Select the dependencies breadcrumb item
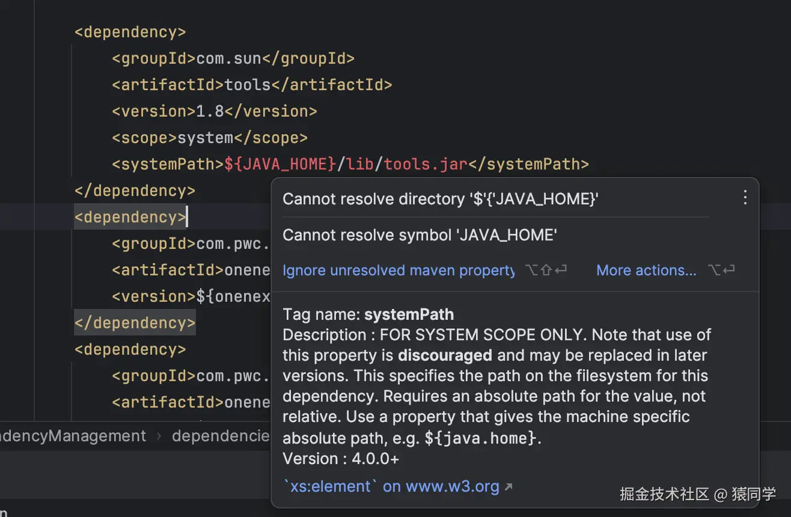This screenshot has height=517, width=791. point(221,436)
